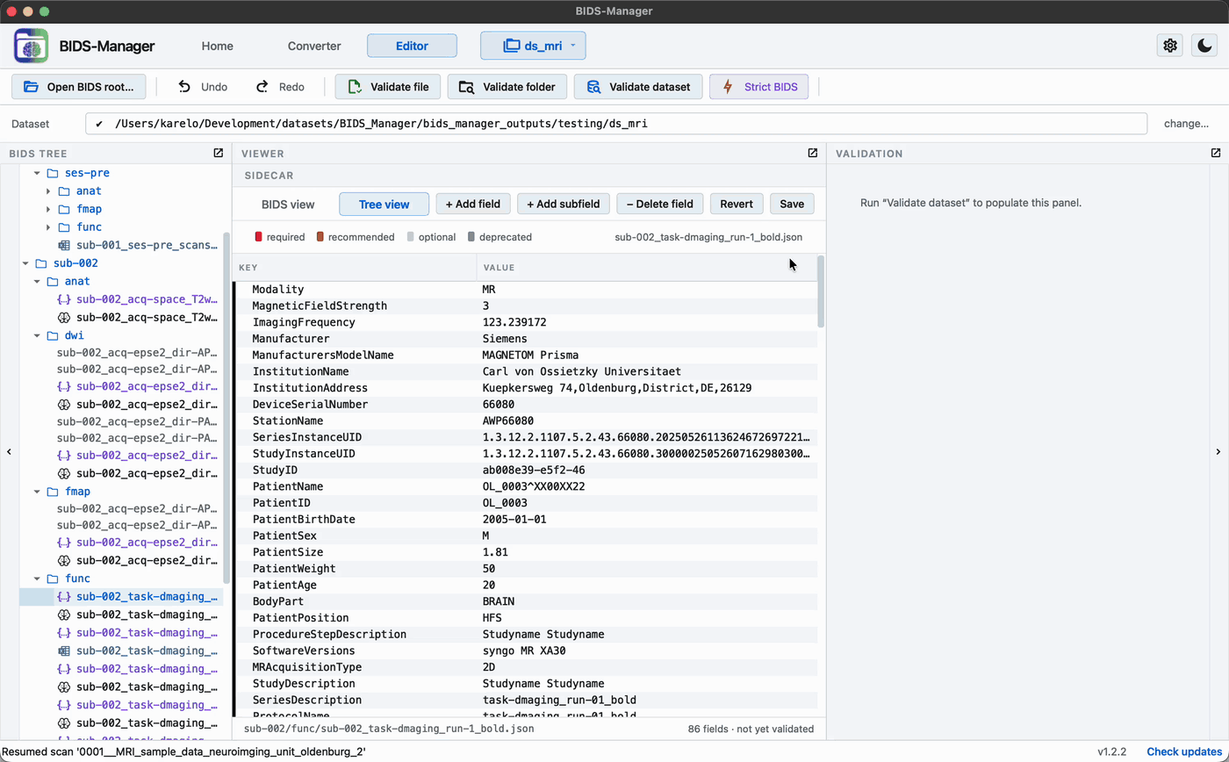The height and width of the screenshot is (762, 1229).
Task: Click the deprecated legend swatch
Action: pos(471,237)
